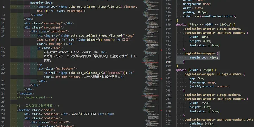Click the コース詳細・比較を見る link text
The width and height of the screenshot is (254, 127).
100,77
